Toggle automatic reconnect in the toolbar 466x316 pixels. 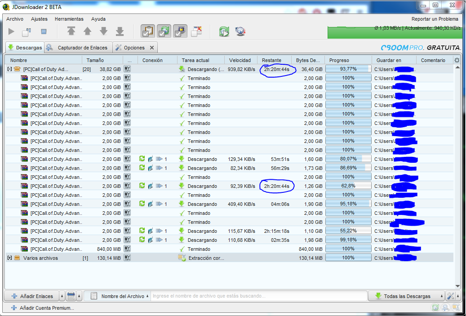point(164,31)
